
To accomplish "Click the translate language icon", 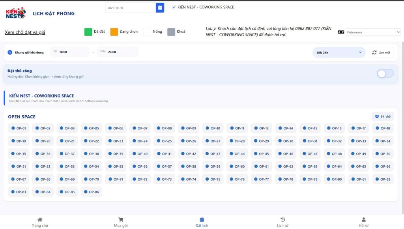I will [340, 32].
